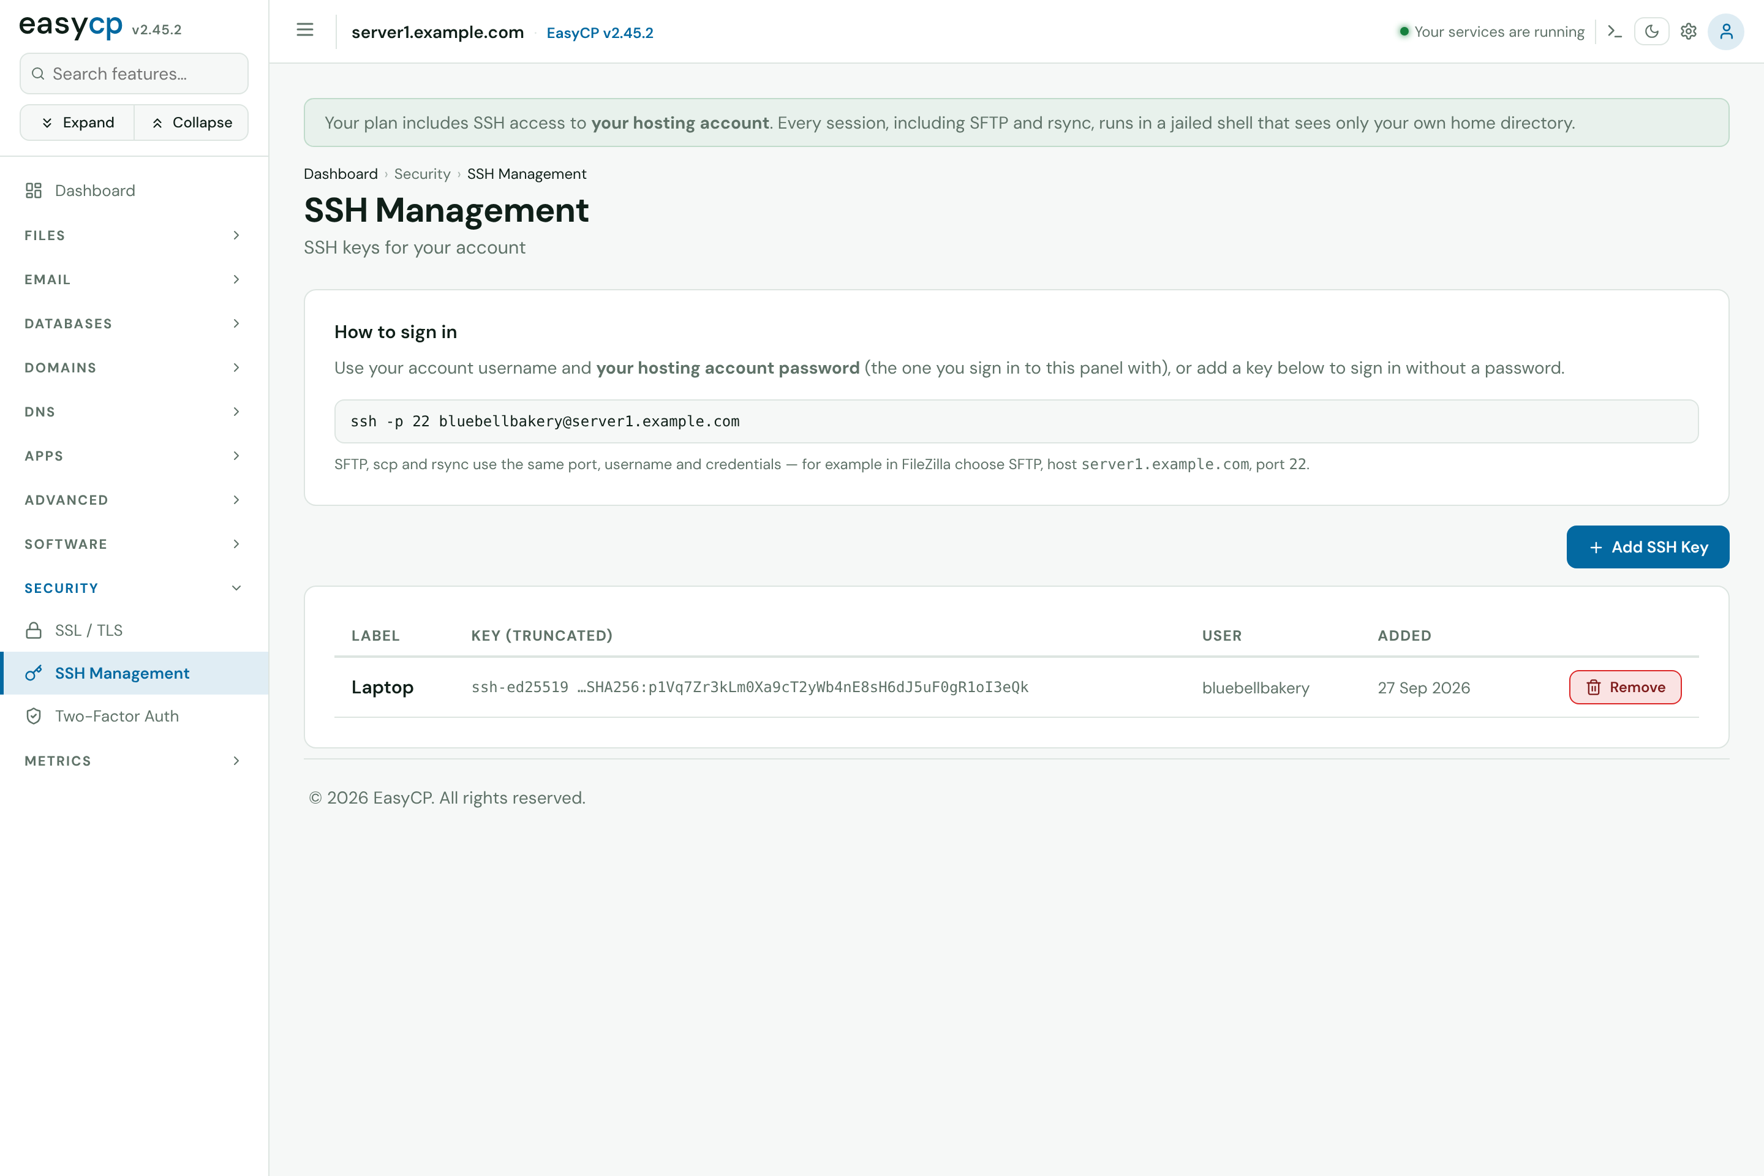Click the bluebellbakery user cell
This screenshot has width=1764, height=1176.
coord(1256,688)
